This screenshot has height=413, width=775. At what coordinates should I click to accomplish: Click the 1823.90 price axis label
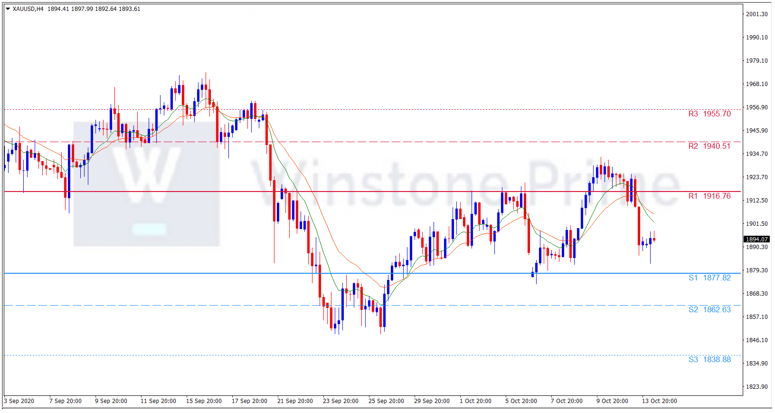[756, 387]
